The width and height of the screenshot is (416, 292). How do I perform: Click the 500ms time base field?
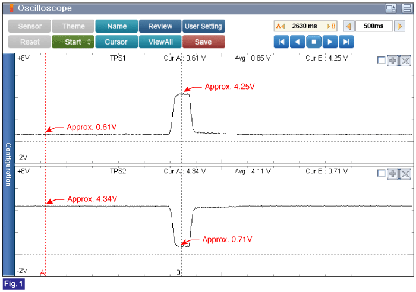pyautogui.click(x=374, y=26)
